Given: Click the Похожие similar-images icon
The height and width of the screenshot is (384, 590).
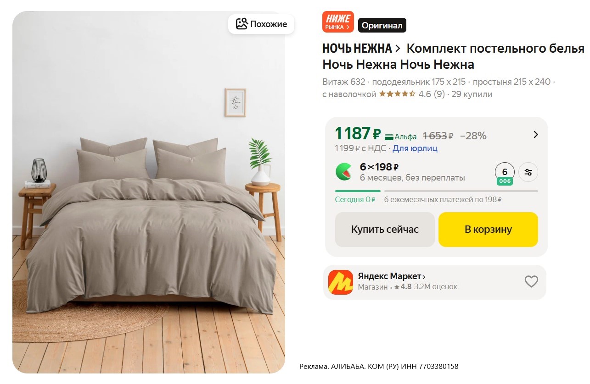Looking at the screenshot, I should click(x=242, y=24).
